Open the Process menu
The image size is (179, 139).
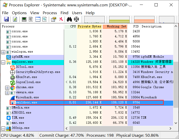click(50, 13)
